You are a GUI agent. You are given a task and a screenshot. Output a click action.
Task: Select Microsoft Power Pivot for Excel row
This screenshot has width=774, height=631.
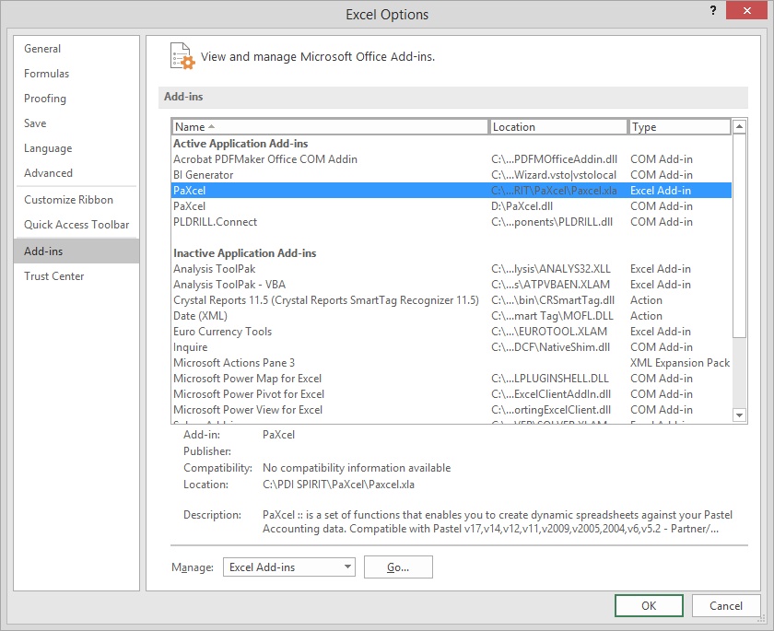tap(451, 394)
